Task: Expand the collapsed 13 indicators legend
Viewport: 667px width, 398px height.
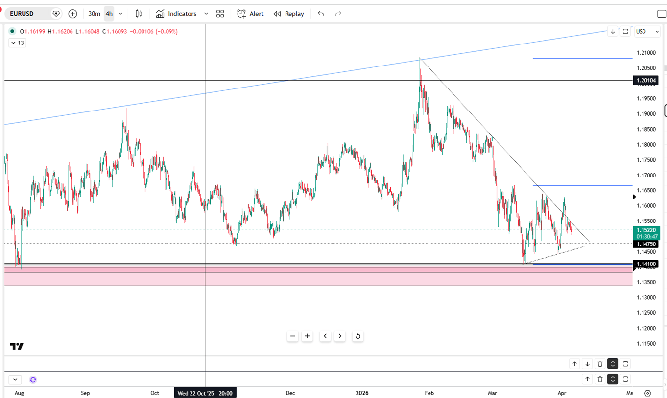Action: coord(17,43)
